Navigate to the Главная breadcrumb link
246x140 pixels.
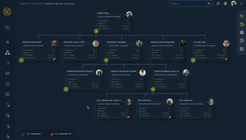click(23, 4)
